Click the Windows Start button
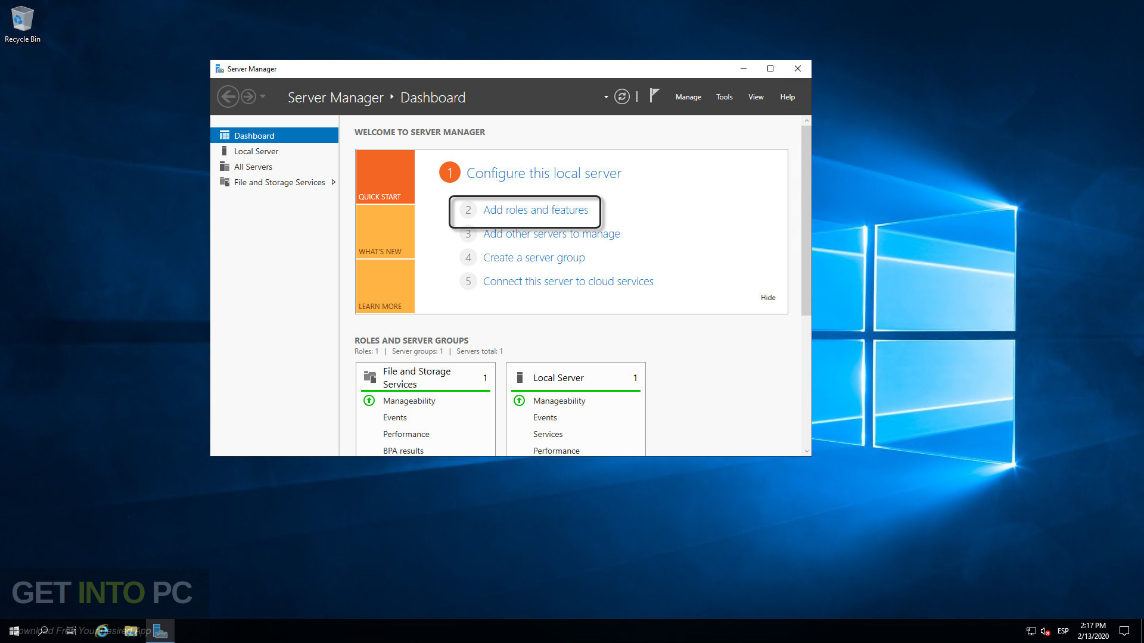This screenshot has width=1144, height=643. point(14,631)
